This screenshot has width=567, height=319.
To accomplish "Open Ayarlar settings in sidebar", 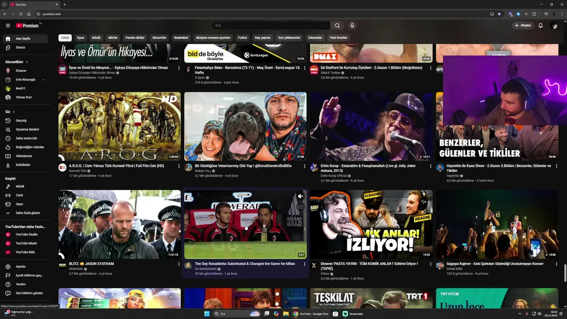I will point(25,267).
